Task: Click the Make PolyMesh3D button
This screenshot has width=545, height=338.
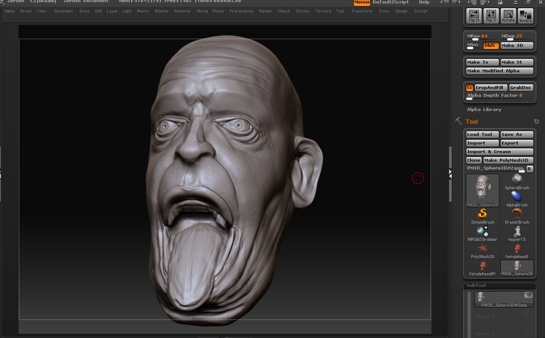Action: [508, 160]
